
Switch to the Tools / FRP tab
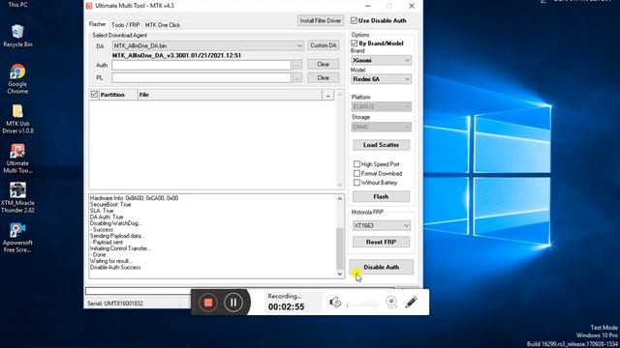[125, 25]
